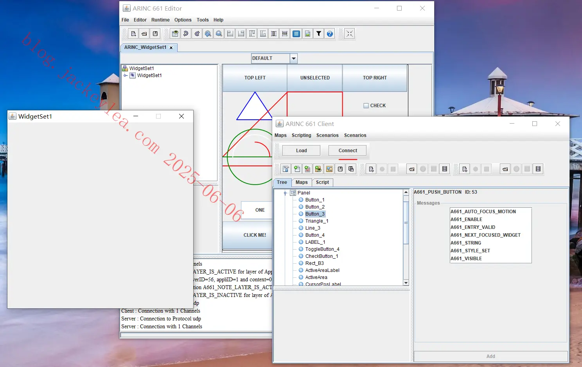Click the Load button in Client

[x=301, y=151]
